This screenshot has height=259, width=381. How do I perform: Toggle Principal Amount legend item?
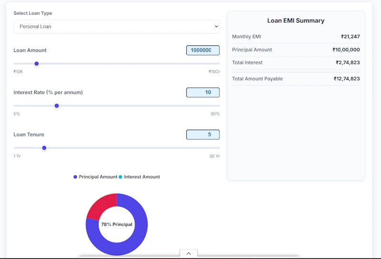pos(95,177)
